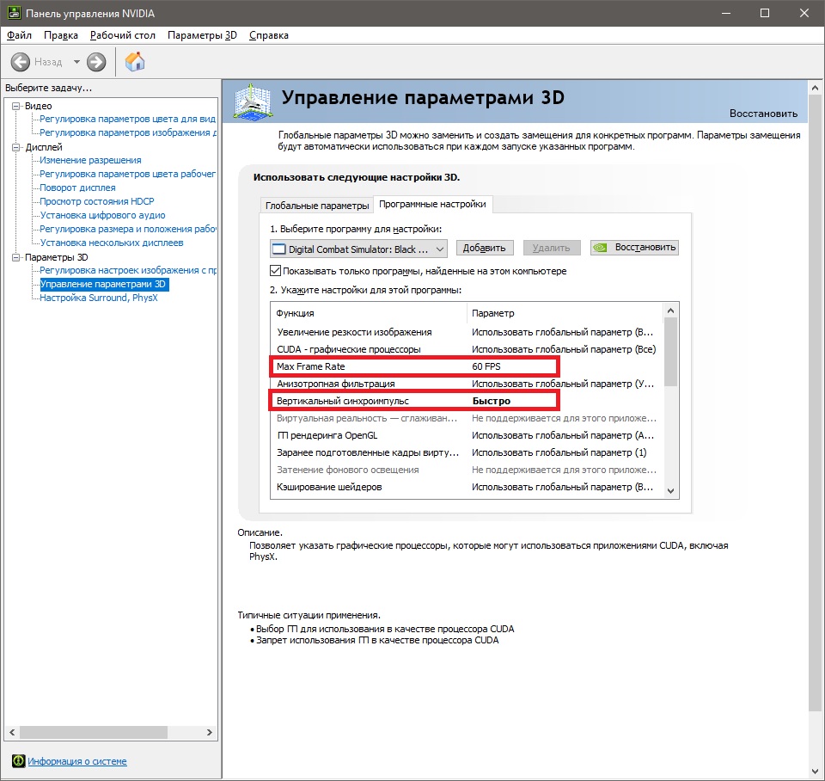The width and height of the screenshot is (825, 781).
Task: Select Регулировка параметров цвета рабочего стола
Action: pos(128,174)
